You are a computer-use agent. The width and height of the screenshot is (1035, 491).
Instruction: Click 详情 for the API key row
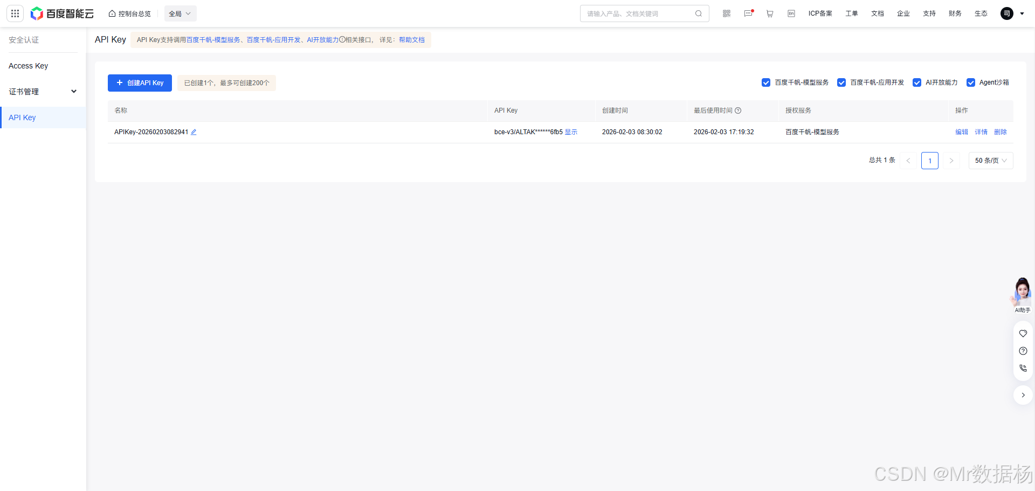click(981, 132)
